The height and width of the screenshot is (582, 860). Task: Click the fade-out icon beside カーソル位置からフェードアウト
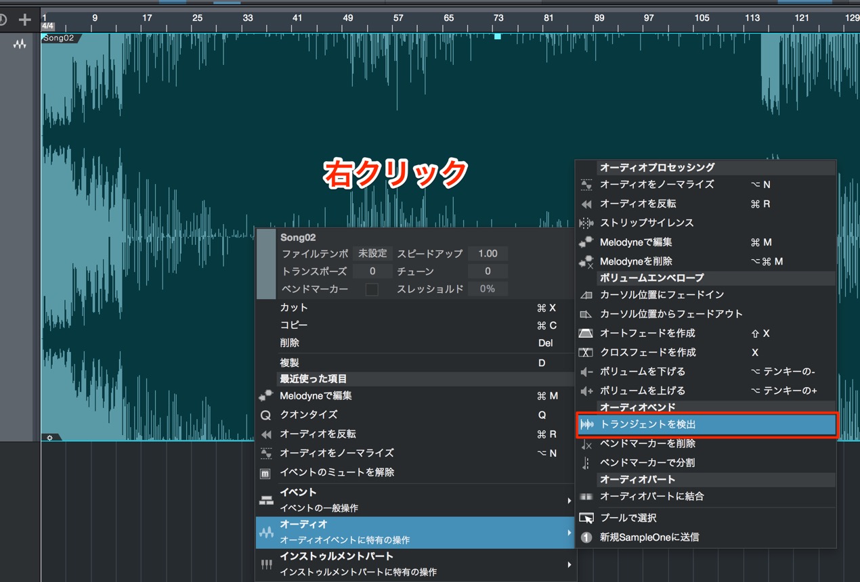pyautogui.click(x=586, y=314)
